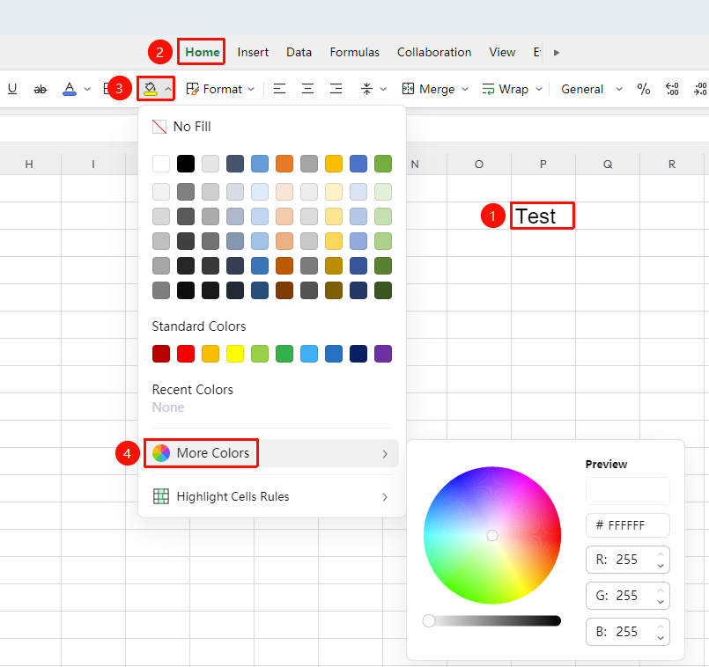Click the hex color code field
The height and width of the screenshot is (667, 709).
point(628,525)
